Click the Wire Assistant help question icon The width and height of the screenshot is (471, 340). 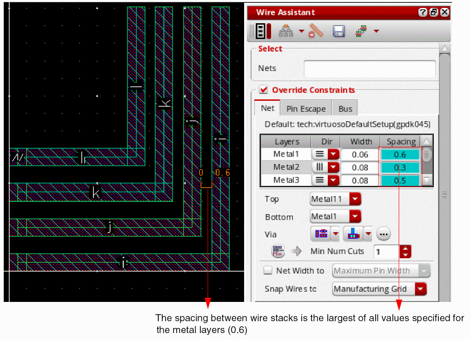pyautogui.click(x=423, y=12)
